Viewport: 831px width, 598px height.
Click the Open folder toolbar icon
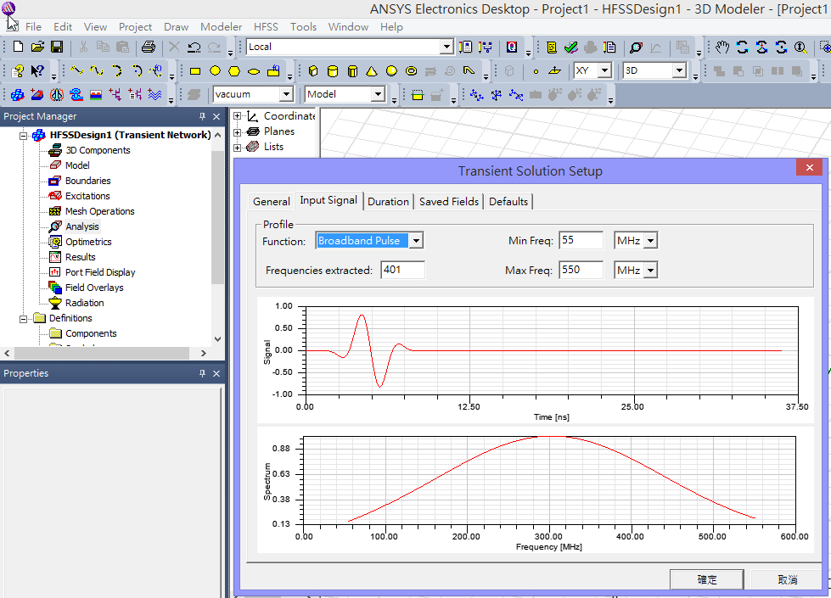tap(37, 48)
